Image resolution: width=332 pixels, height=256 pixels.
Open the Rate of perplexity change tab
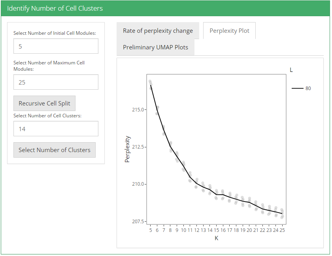158,31
